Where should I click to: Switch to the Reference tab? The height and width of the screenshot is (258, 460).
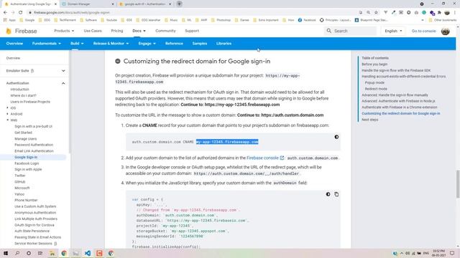coord(174,43)
